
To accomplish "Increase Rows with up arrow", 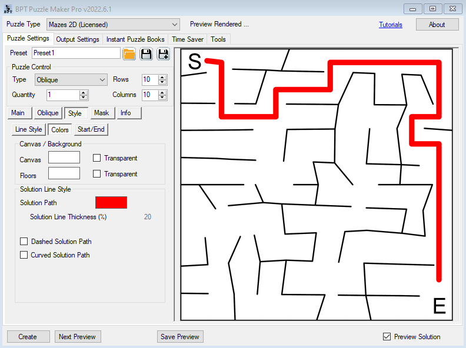I will [x=162, y=77].
